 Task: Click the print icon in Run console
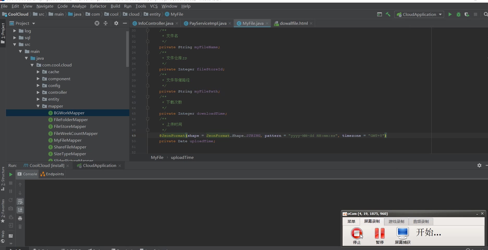click(20, 218)
